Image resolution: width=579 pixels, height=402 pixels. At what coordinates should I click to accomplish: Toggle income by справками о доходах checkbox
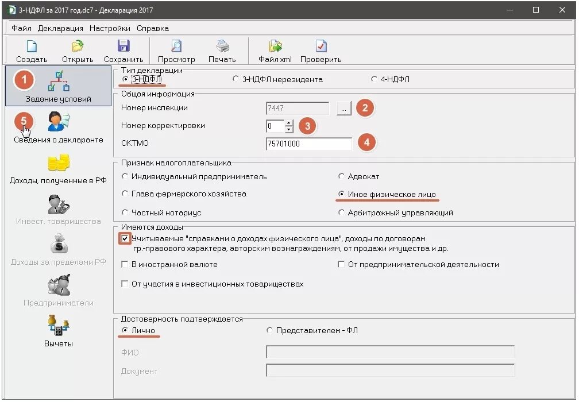pyautogui.click(x=125, y=238)
